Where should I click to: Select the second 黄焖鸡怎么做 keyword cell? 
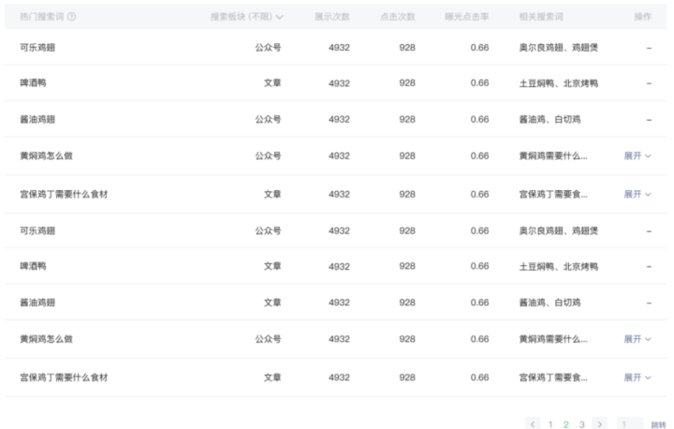[x=47, y=339]
